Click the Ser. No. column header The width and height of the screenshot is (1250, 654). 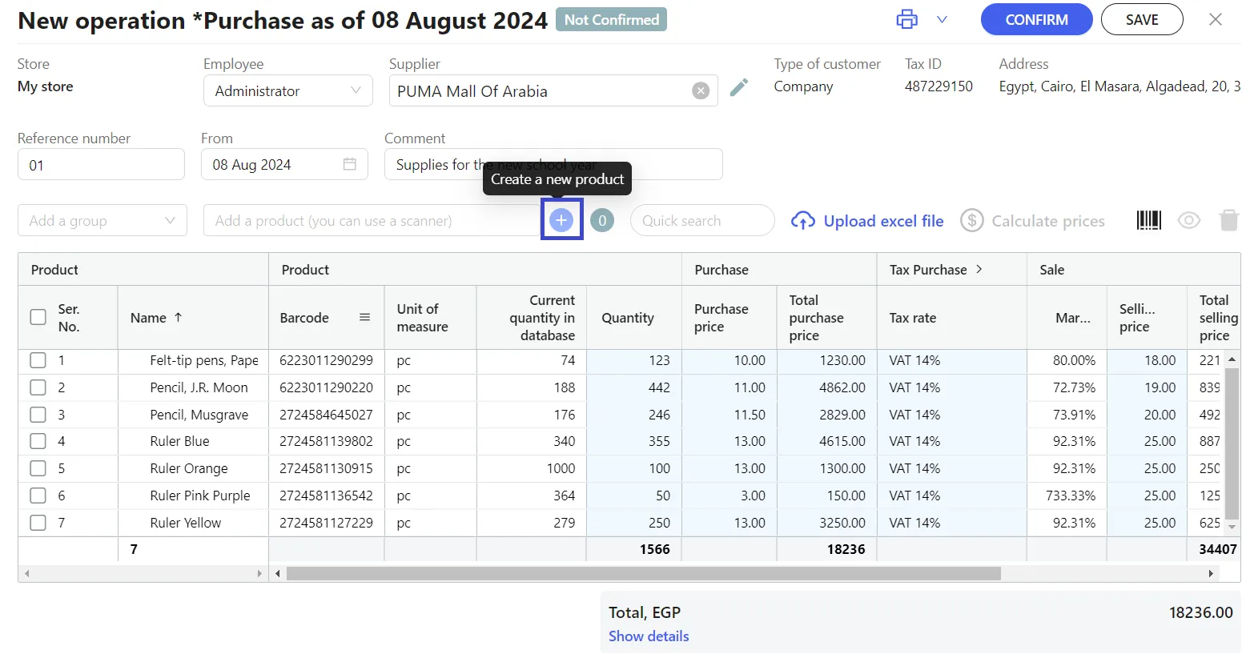pos(69,318)
